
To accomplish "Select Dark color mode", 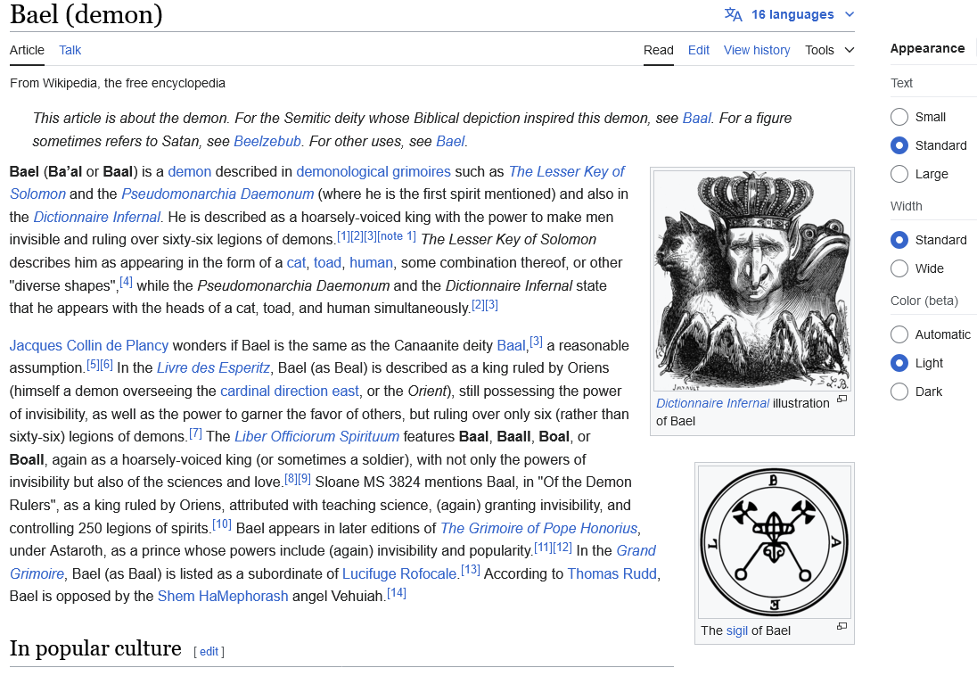I will click(899, 392).
